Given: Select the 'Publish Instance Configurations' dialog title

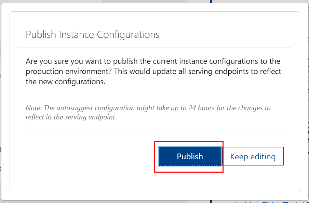Looking at the screenshot, I should click(92, 34).
